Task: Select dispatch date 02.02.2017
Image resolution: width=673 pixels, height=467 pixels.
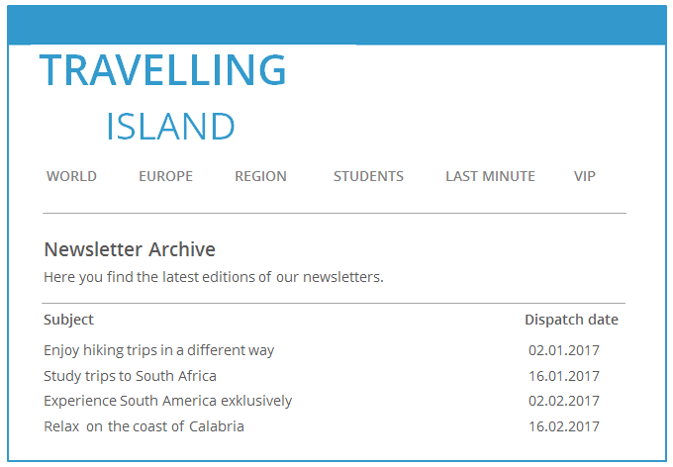Action: point(563,401)
